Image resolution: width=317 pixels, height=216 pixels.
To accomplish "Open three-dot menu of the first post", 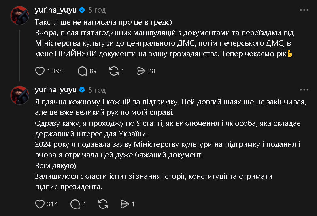I will (x=304, y=10).
